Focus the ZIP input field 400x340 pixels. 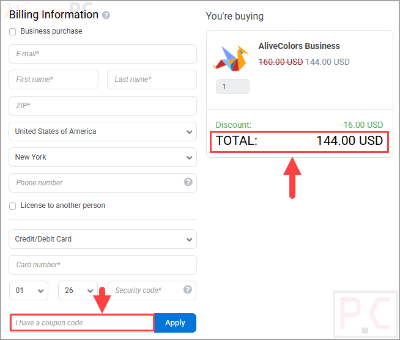[x=103, y=106]
